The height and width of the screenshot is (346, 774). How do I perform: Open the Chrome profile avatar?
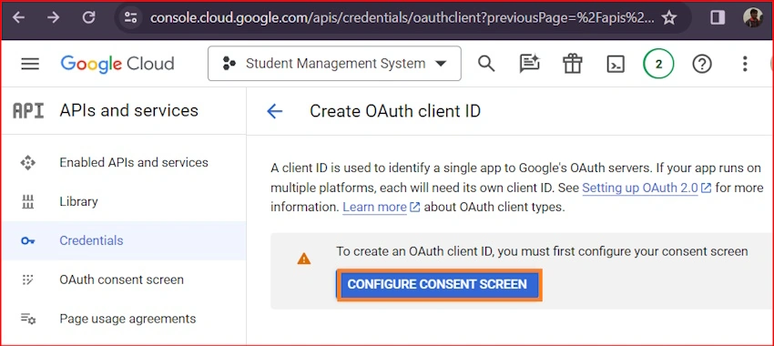(753, 18)
